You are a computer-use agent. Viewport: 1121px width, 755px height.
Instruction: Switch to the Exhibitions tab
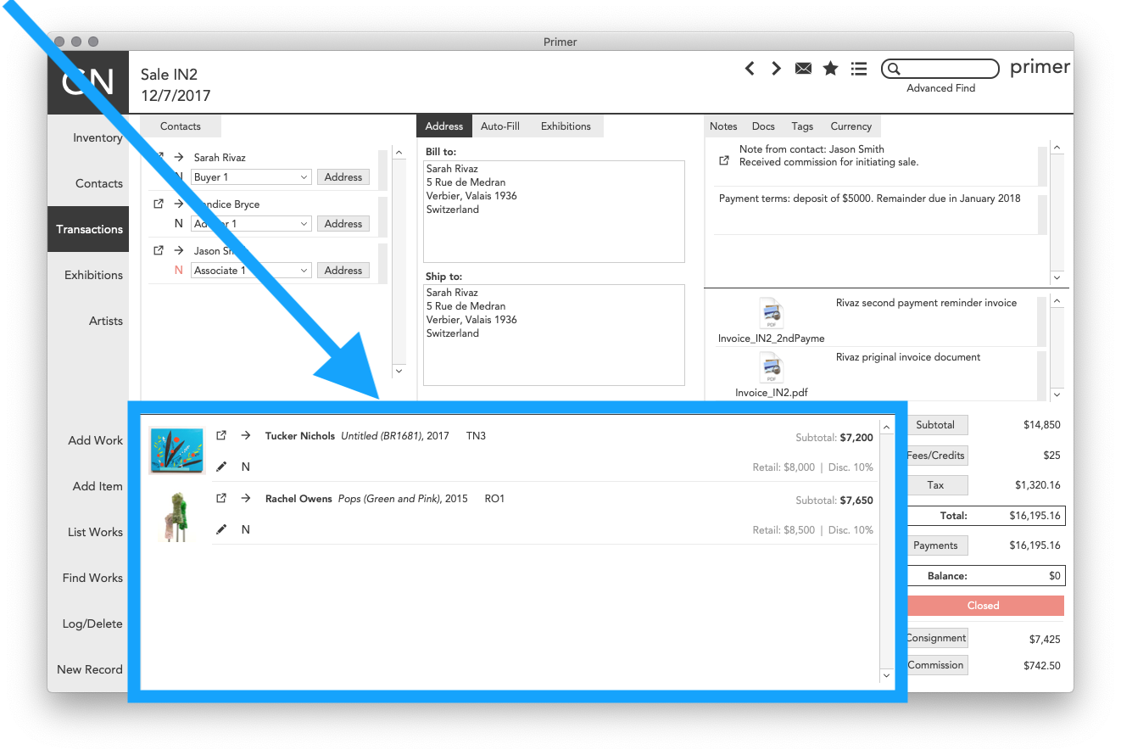[x=566, y=126]
